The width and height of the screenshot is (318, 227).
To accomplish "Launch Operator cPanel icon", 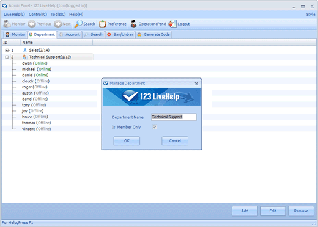I will click(x=133, y=24).
